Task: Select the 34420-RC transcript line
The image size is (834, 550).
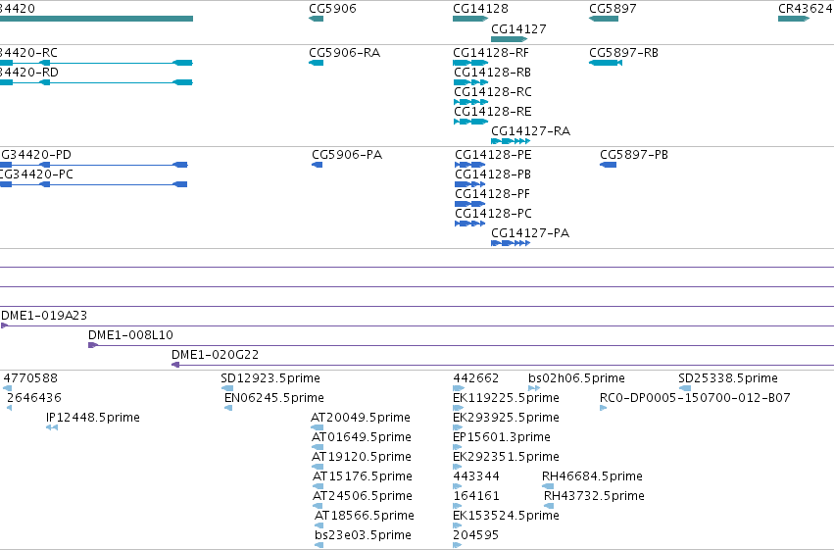Action: pos(96,63)
